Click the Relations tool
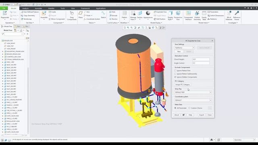Image resolution: width=258 pixels, height=145 pixels. click(212, 19)
